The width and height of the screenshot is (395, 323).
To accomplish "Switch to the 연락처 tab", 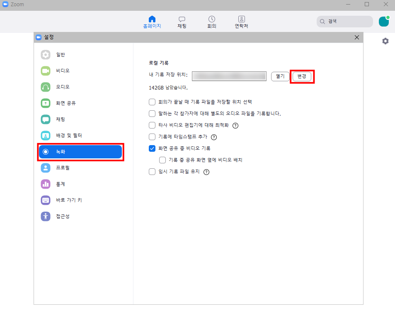I will point(241,22).
